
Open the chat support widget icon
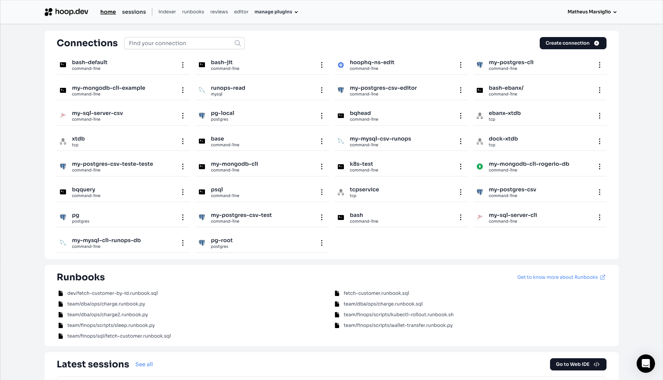tap(645, 364)
